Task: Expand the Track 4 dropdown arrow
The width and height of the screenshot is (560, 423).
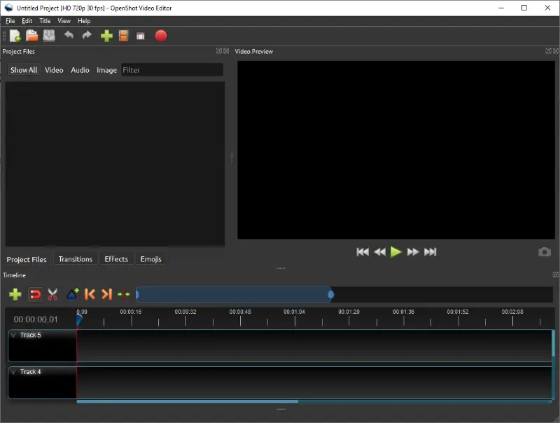Action: coord(13,372)
